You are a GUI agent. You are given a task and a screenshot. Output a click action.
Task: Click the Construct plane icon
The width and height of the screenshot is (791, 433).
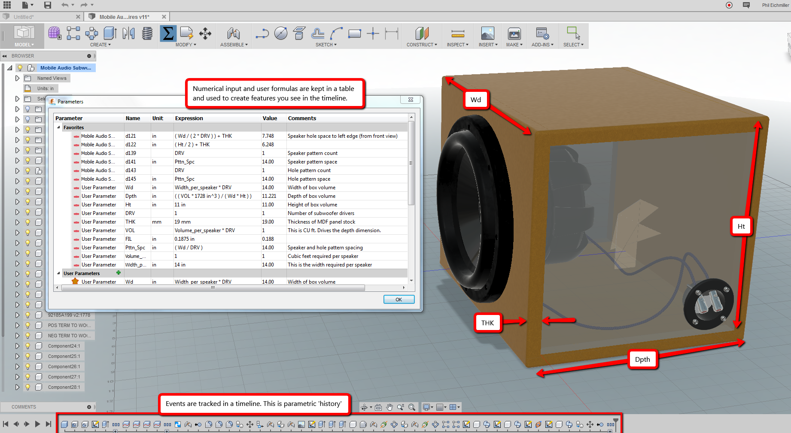tap(422, 33)
